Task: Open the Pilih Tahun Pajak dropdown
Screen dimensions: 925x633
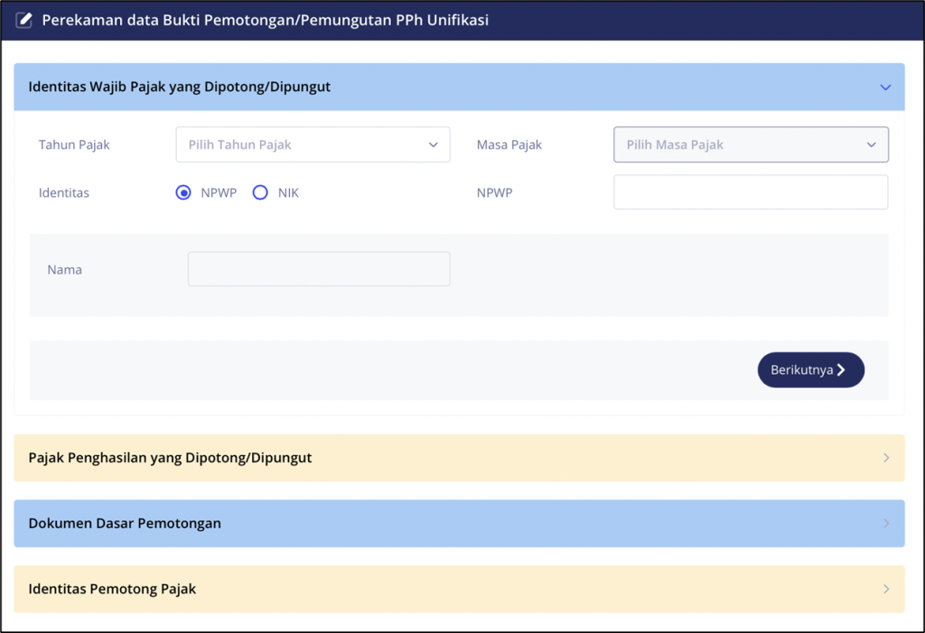Action: tap(313, 144)
